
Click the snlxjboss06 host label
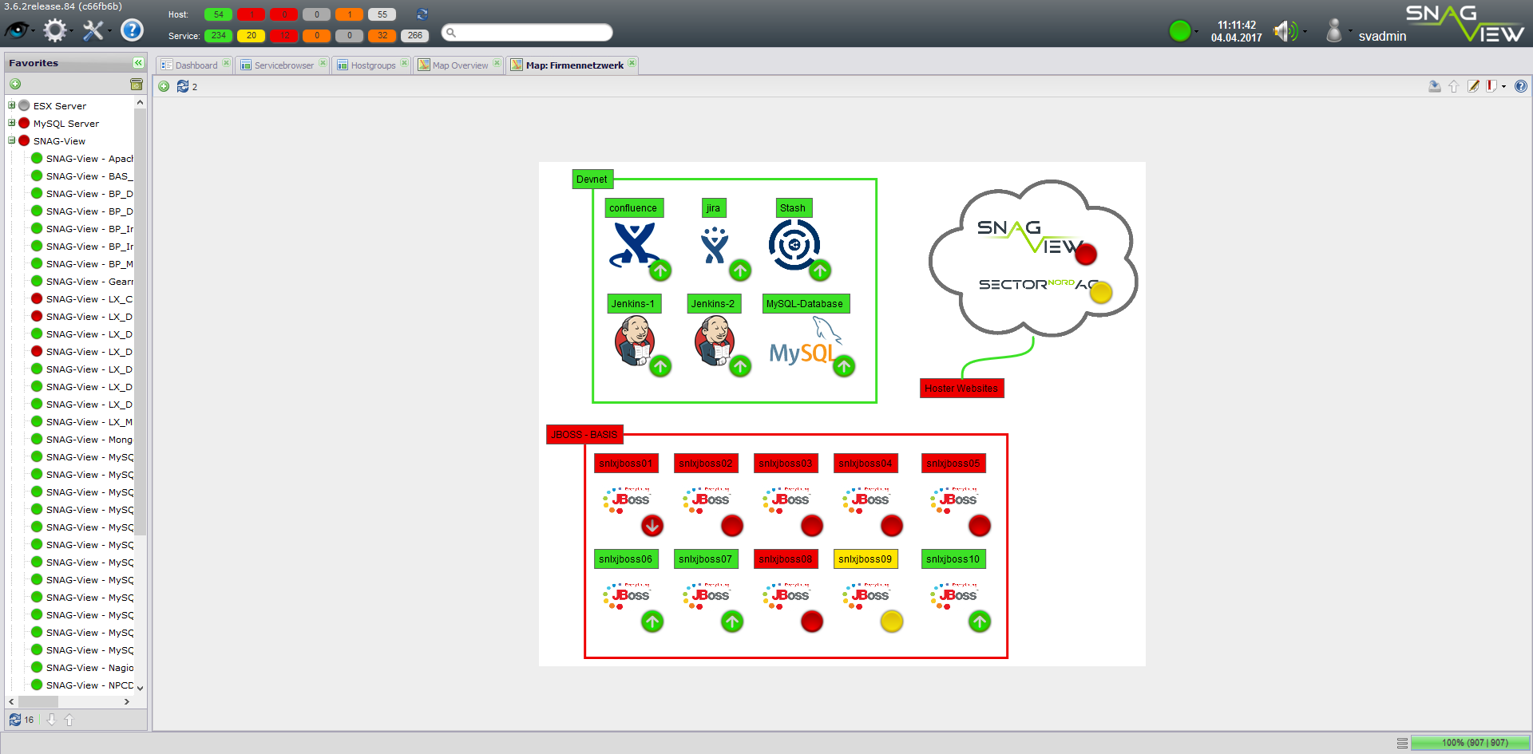(626, 559)
